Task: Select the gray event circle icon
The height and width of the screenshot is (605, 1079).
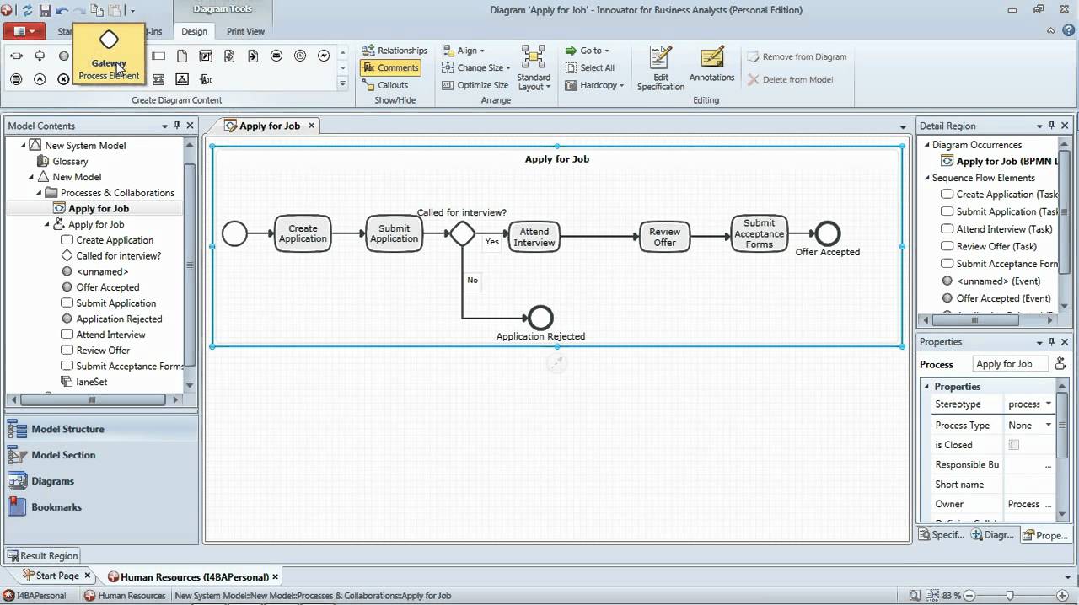Action: pyautogui.click(x=63, y=56)
